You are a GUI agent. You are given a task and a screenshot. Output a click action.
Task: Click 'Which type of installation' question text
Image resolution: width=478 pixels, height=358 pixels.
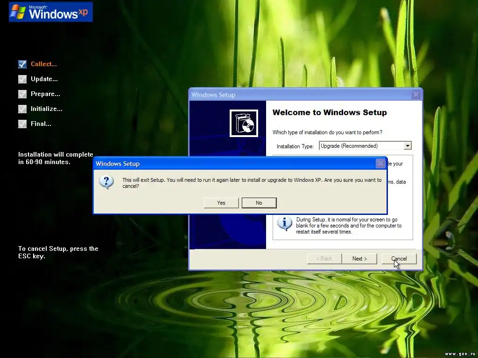click(327, 132)
